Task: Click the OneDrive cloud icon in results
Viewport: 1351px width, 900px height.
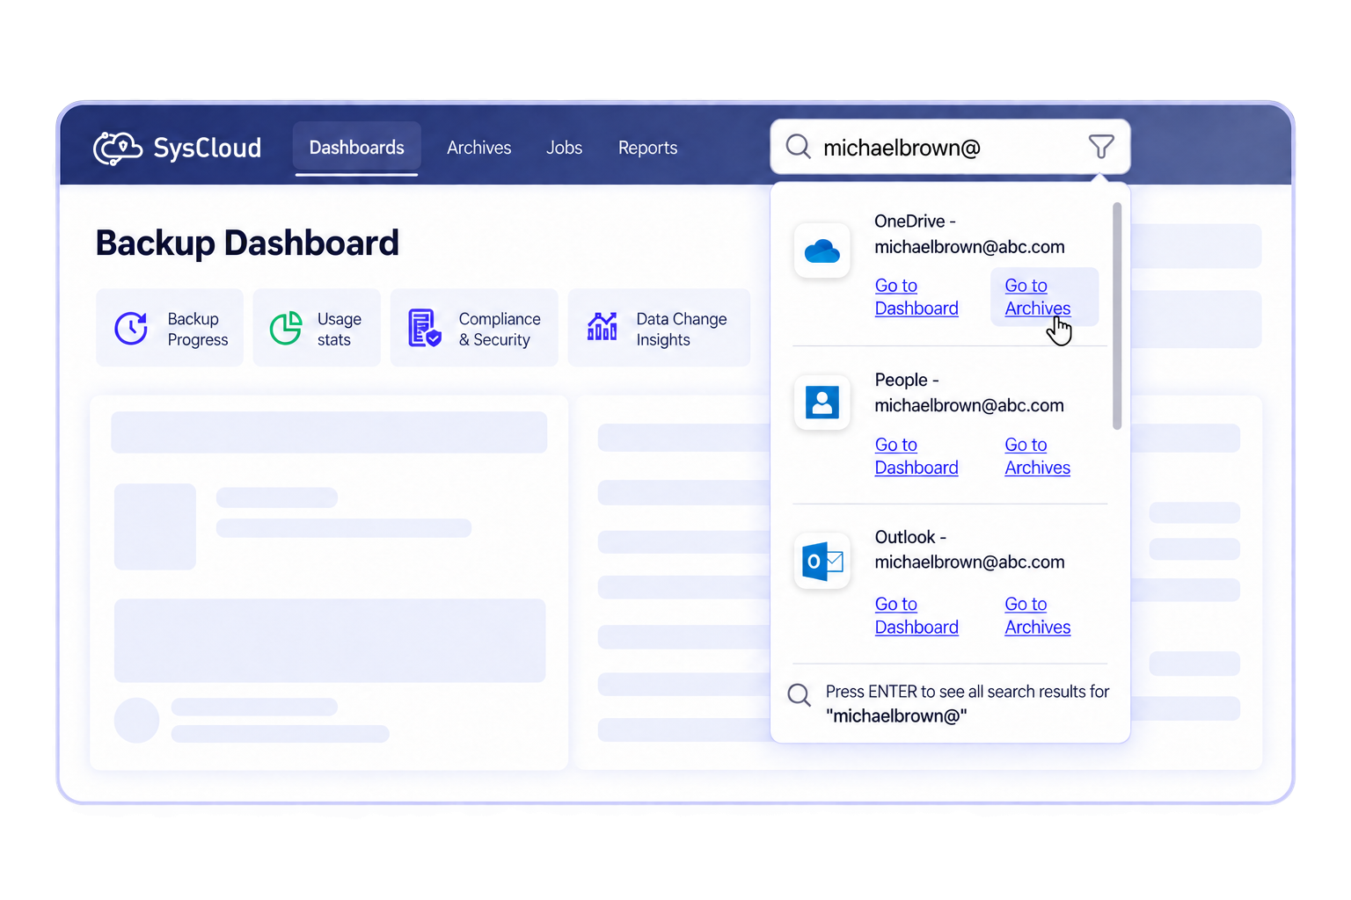Action: tap(822, 251)
